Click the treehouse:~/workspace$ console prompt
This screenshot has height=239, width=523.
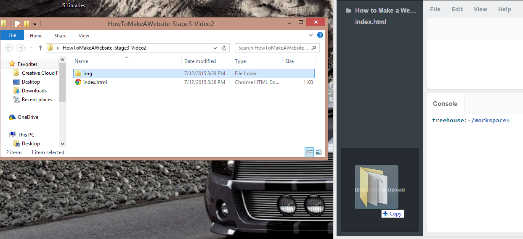(x=471, y=121)
